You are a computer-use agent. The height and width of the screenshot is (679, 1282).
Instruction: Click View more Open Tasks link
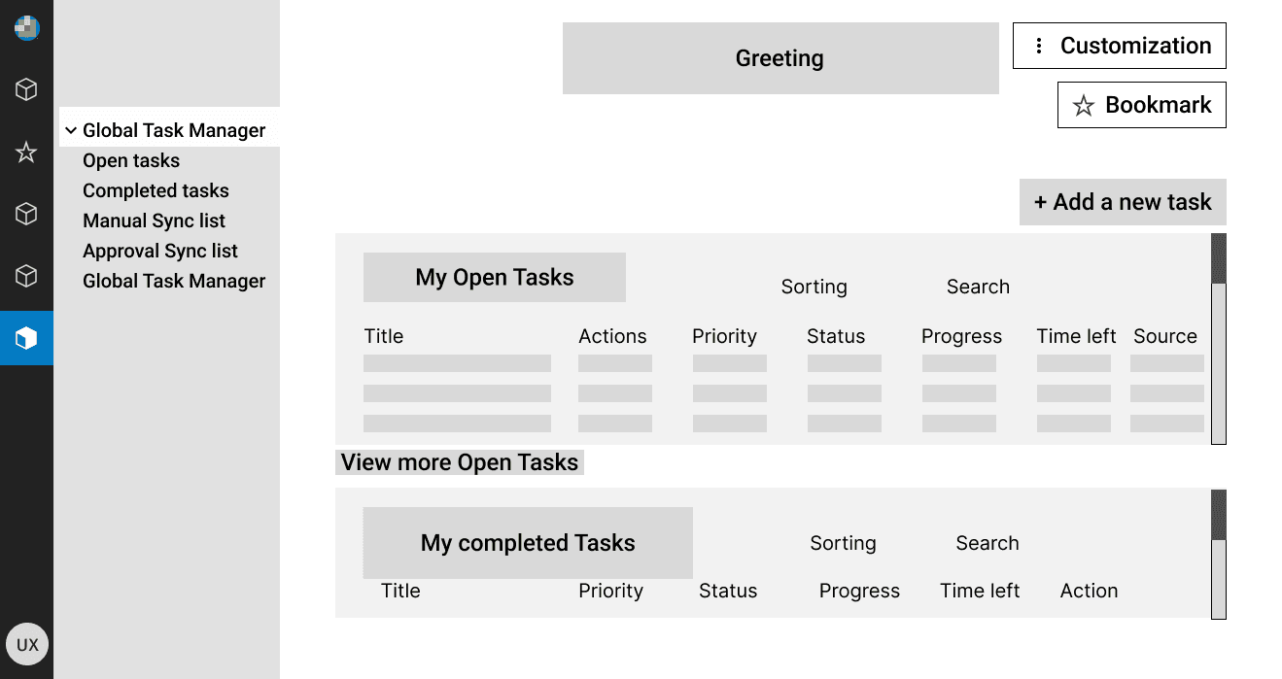pos(460,462)
